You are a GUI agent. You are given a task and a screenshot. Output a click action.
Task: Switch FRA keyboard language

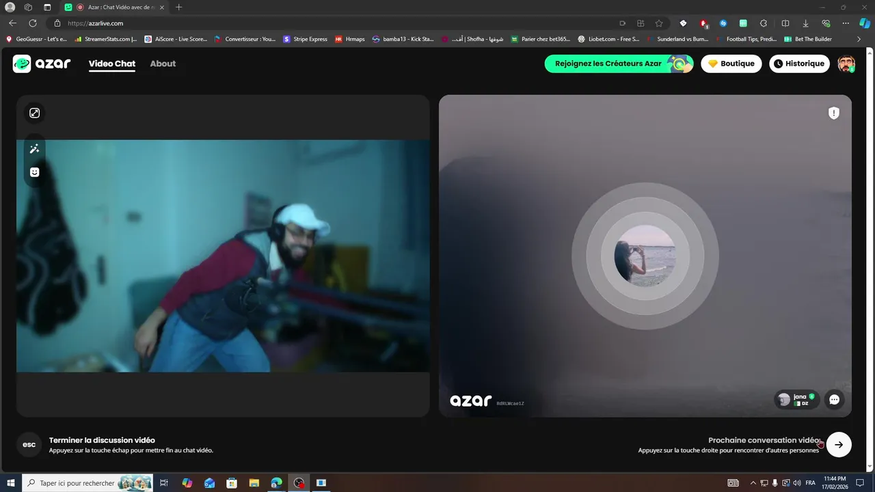click(811, 483)
